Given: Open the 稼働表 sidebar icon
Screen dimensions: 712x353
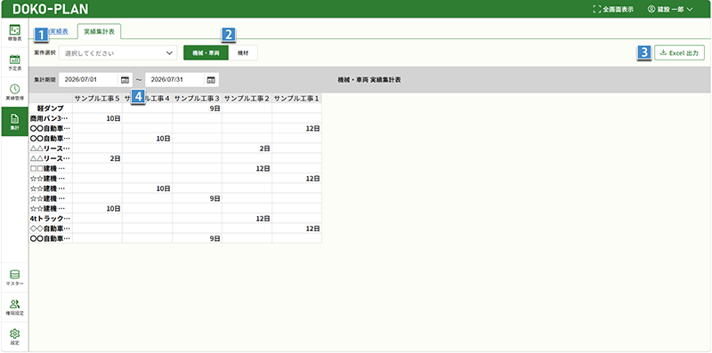Looking at the screenshot, I should point(14,33).
